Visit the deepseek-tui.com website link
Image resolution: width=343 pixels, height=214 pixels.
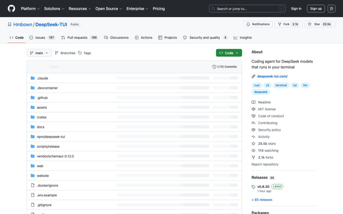tap(272, 76)
